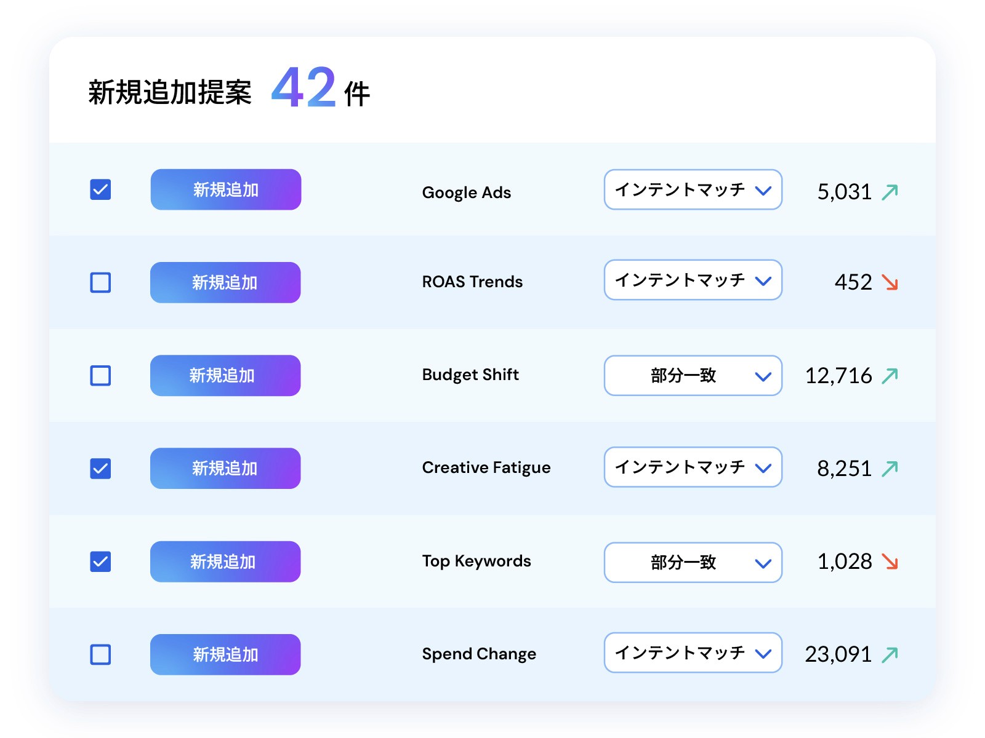Click the red downward trend arrow beside 452
Image resolution: width=985 pixels, height=738 pixels.
click(889, 283)
